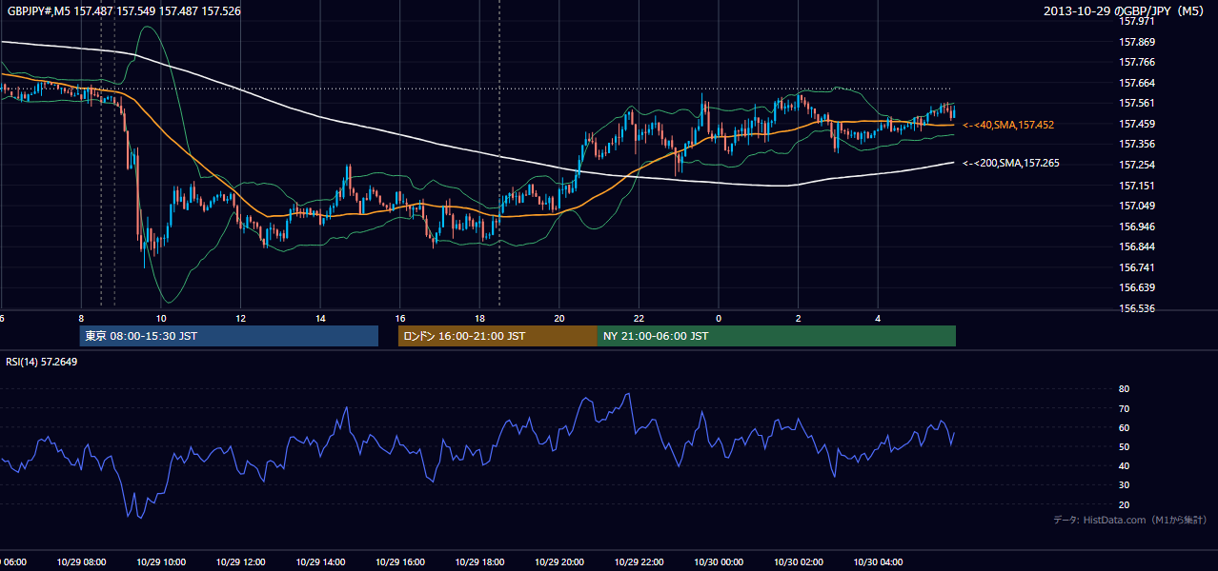Click the NY session bar 21:00-06:00 JST
The height and width of the screenshot is (571, 1218).
[x=777, y=336]
